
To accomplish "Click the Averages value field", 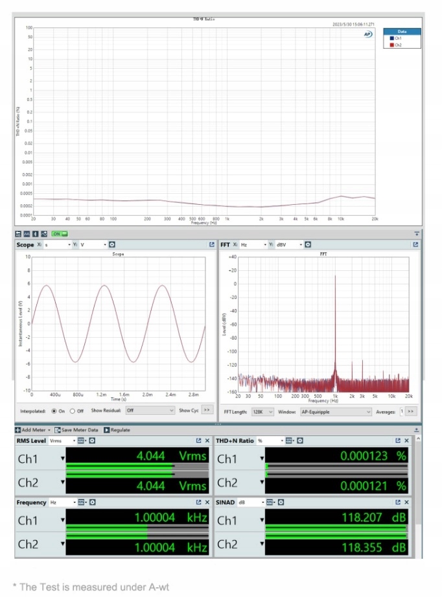I will pos(402,412).
